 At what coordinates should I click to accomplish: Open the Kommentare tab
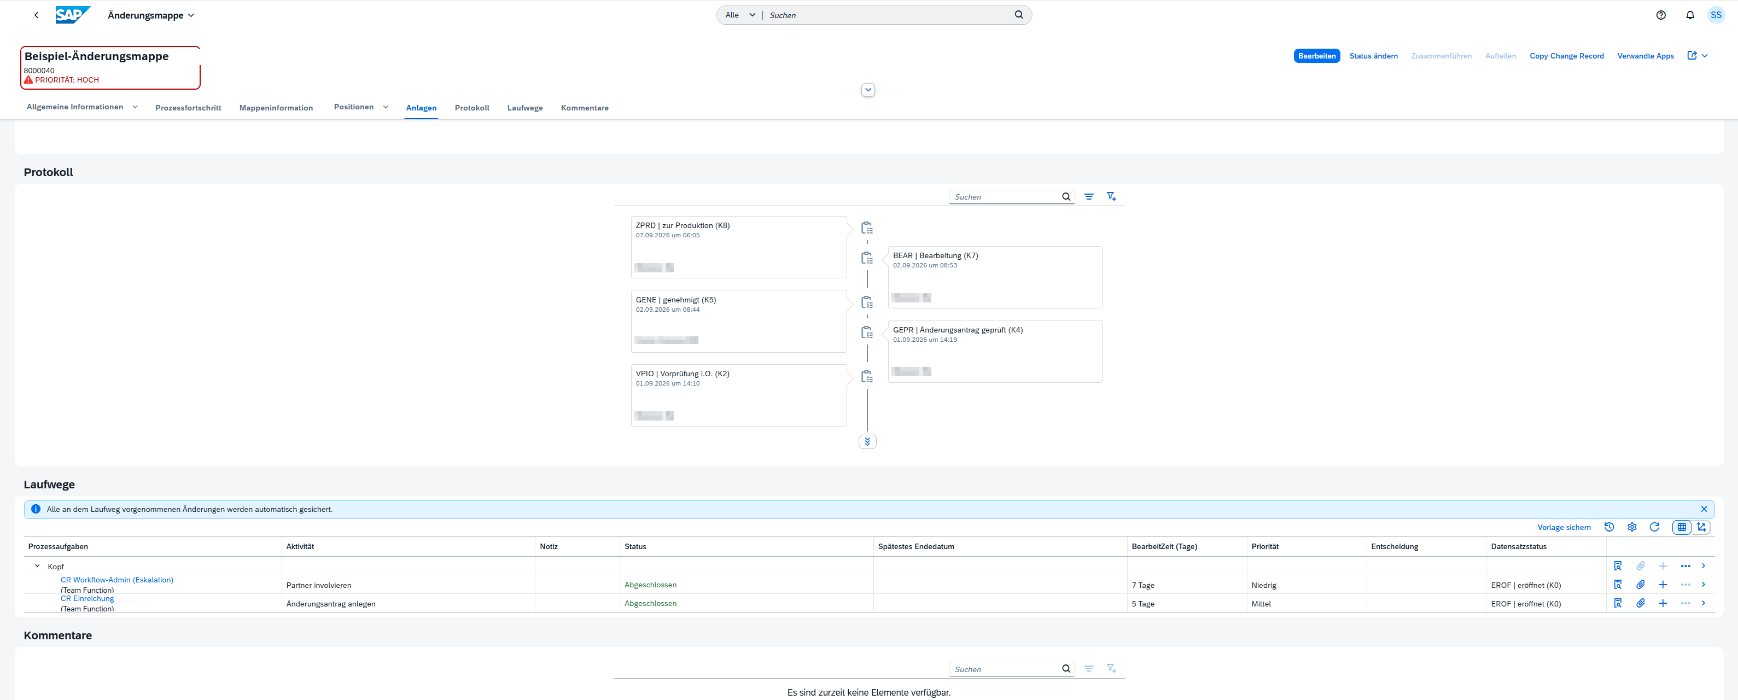(584, 108)
